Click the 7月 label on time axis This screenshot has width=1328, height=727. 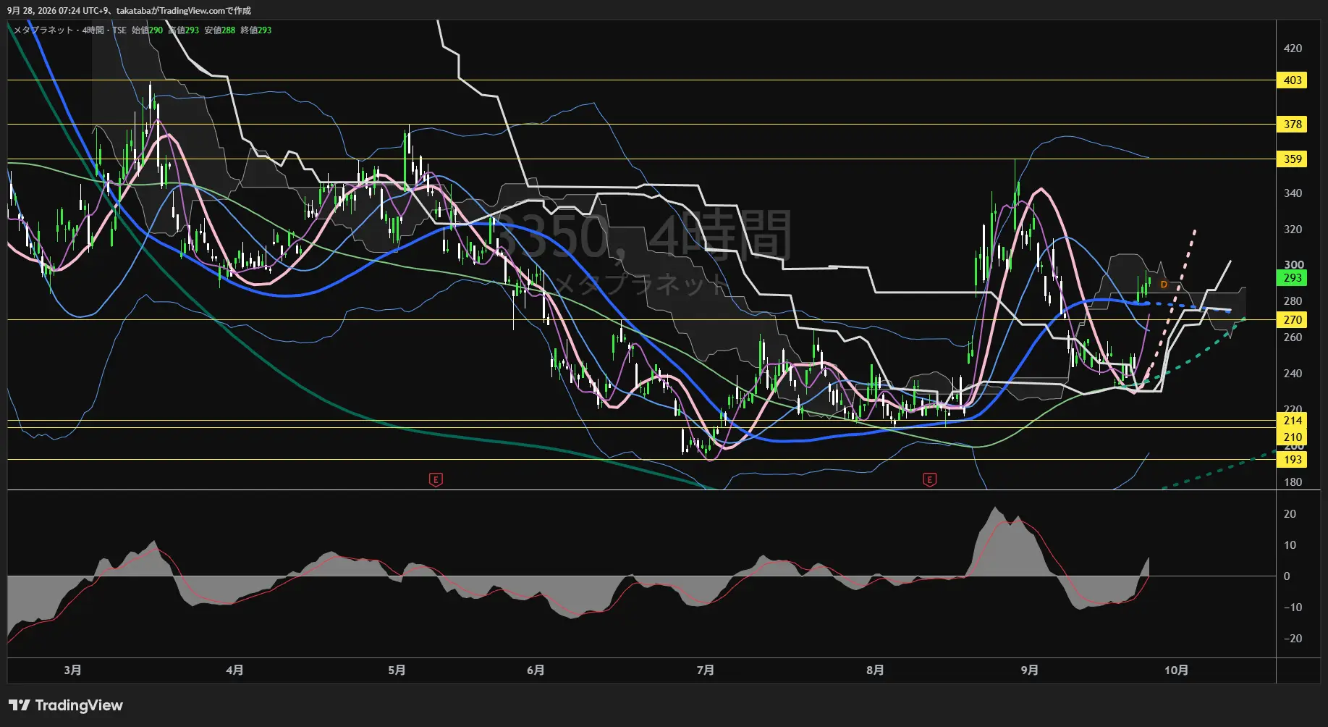(x=706, y=670)
